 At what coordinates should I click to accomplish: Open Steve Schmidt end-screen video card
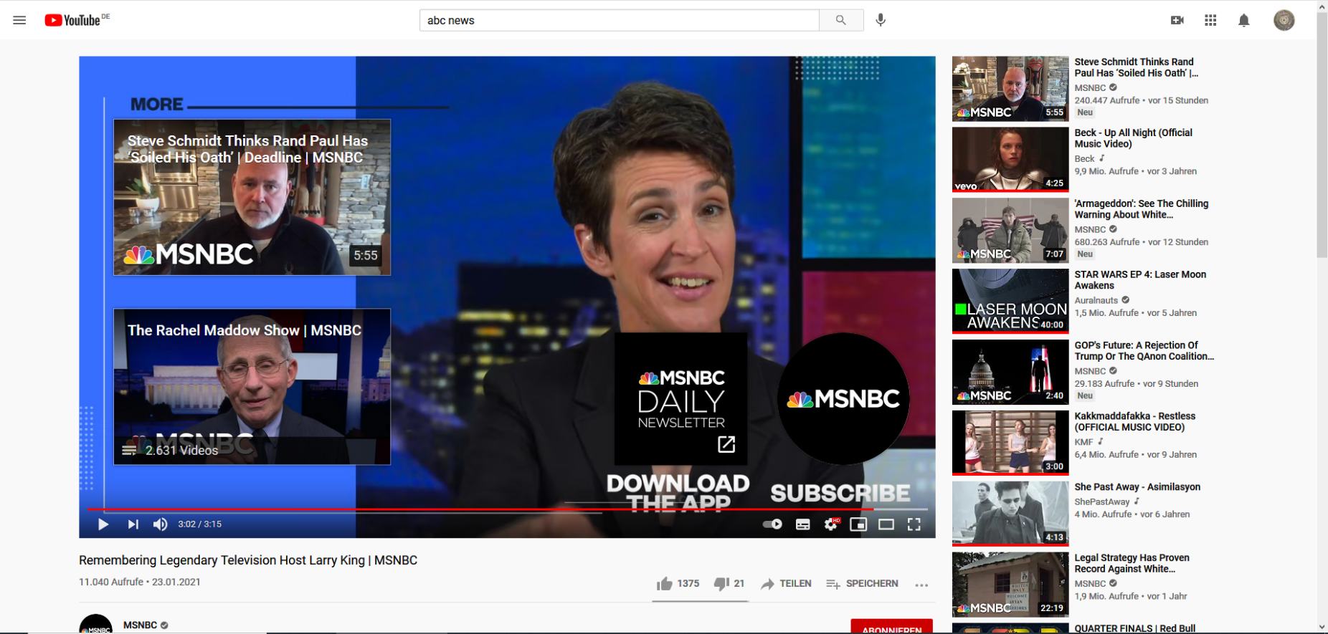(x=252, y=197)
